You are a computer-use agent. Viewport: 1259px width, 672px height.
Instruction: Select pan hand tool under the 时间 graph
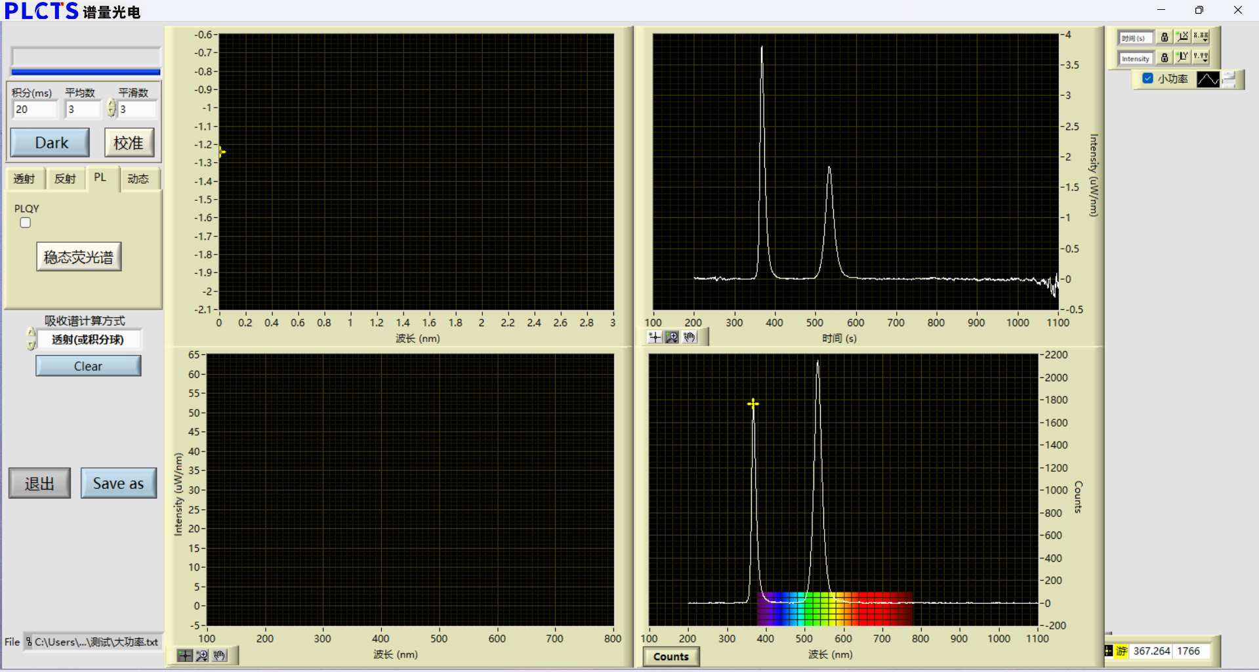point(690,337)
